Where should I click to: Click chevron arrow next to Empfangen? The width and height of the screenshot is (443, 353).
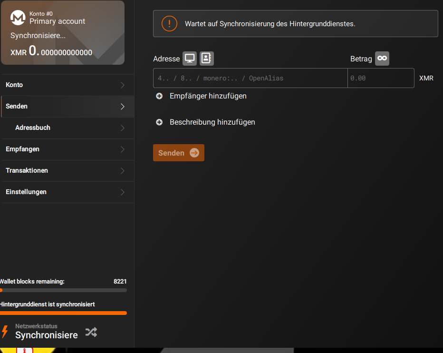point(123,149)
